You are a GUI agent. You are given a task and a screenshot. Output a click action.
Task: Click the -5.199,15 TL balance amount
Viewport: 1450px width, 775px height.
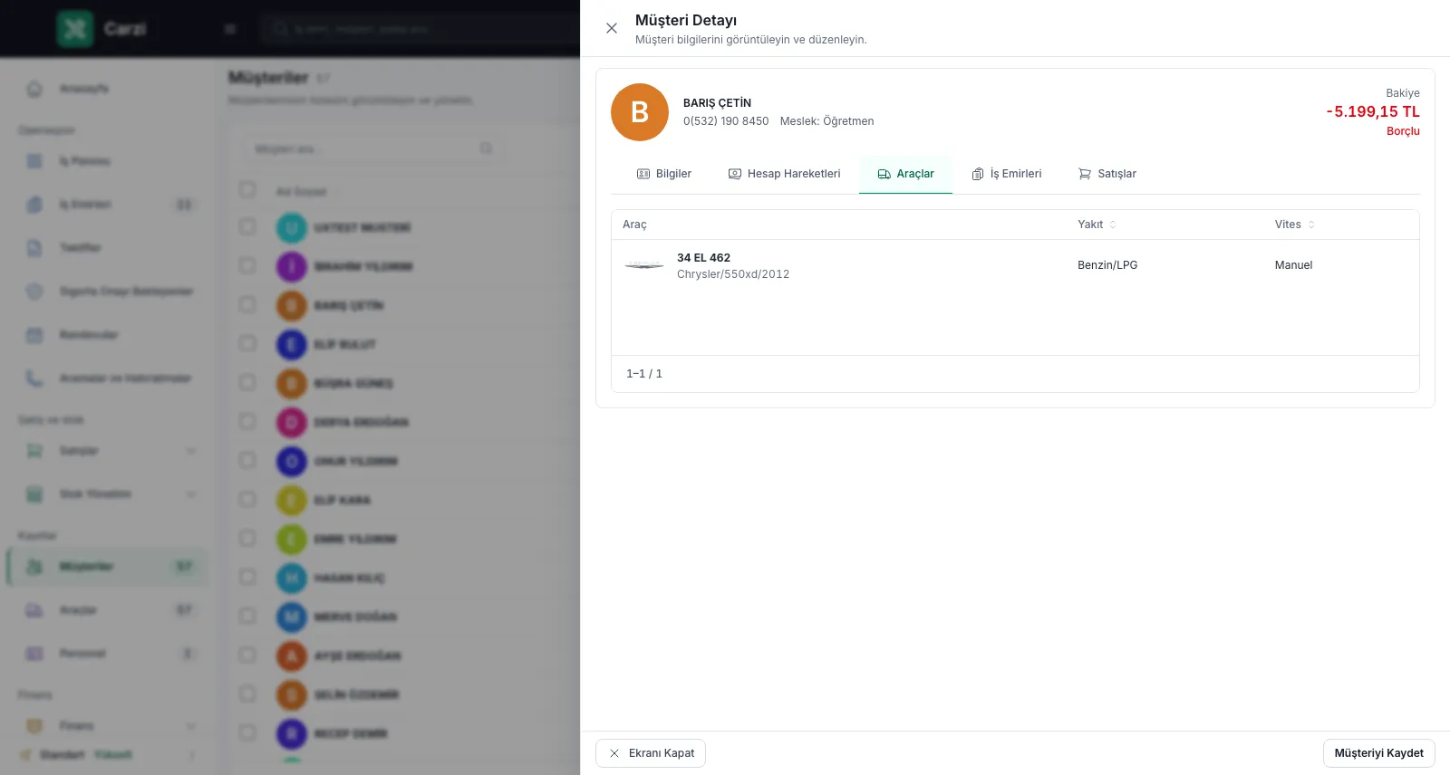coord(1373,111)
